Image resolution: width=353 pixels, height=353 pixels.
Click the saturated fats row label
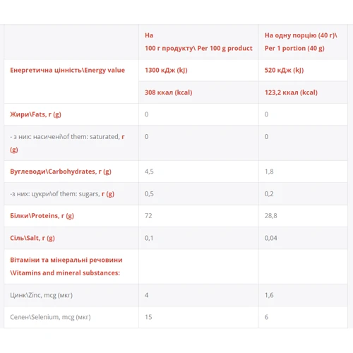tap(67, 143)
